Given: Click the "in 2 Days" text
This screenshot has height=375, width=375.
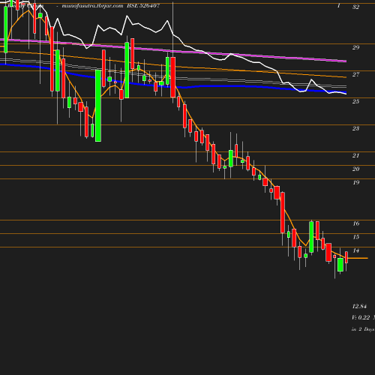Looking at the screenshot, I should [363, 329].
